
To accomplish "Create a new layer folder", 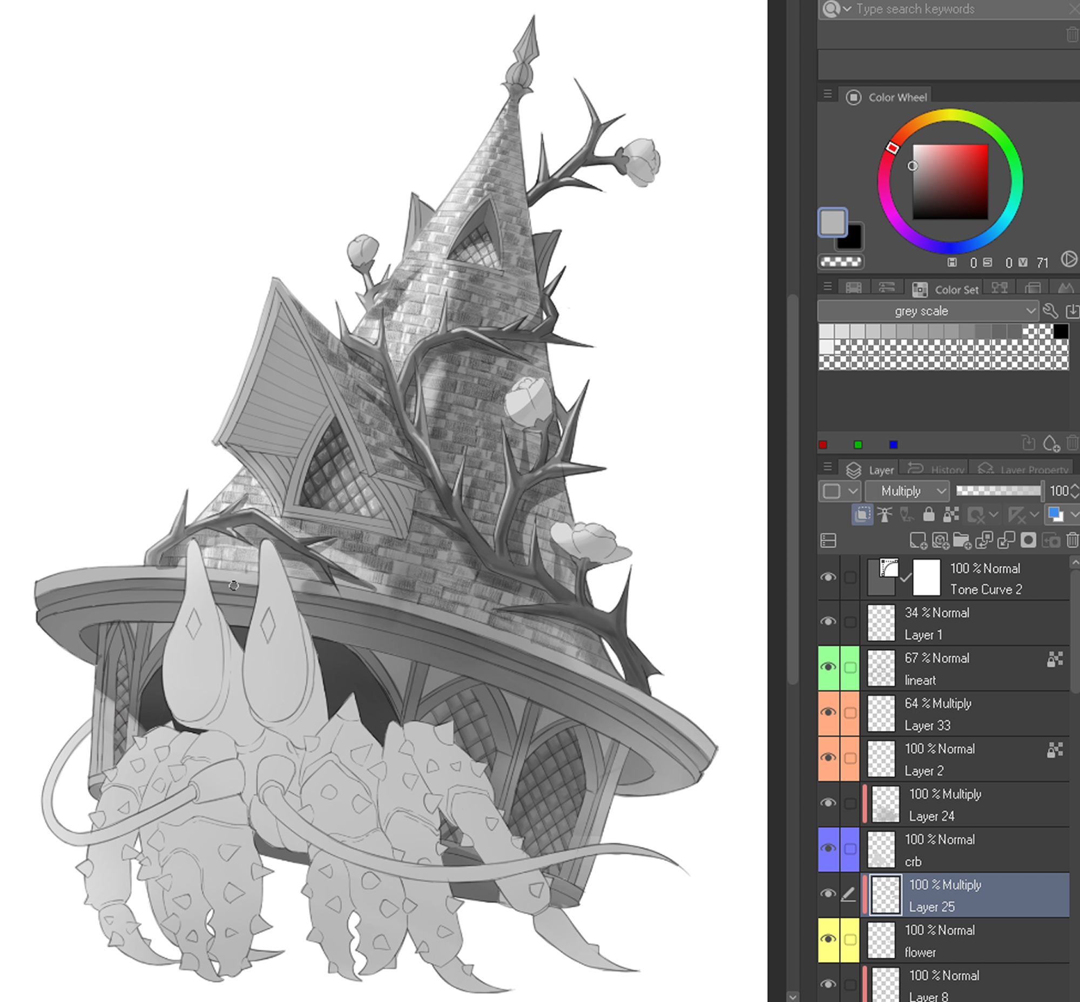I will 962,540.
